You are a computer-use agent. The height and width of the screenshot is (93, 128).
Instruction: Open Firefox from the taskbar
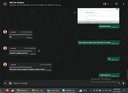tap(7, 90)
